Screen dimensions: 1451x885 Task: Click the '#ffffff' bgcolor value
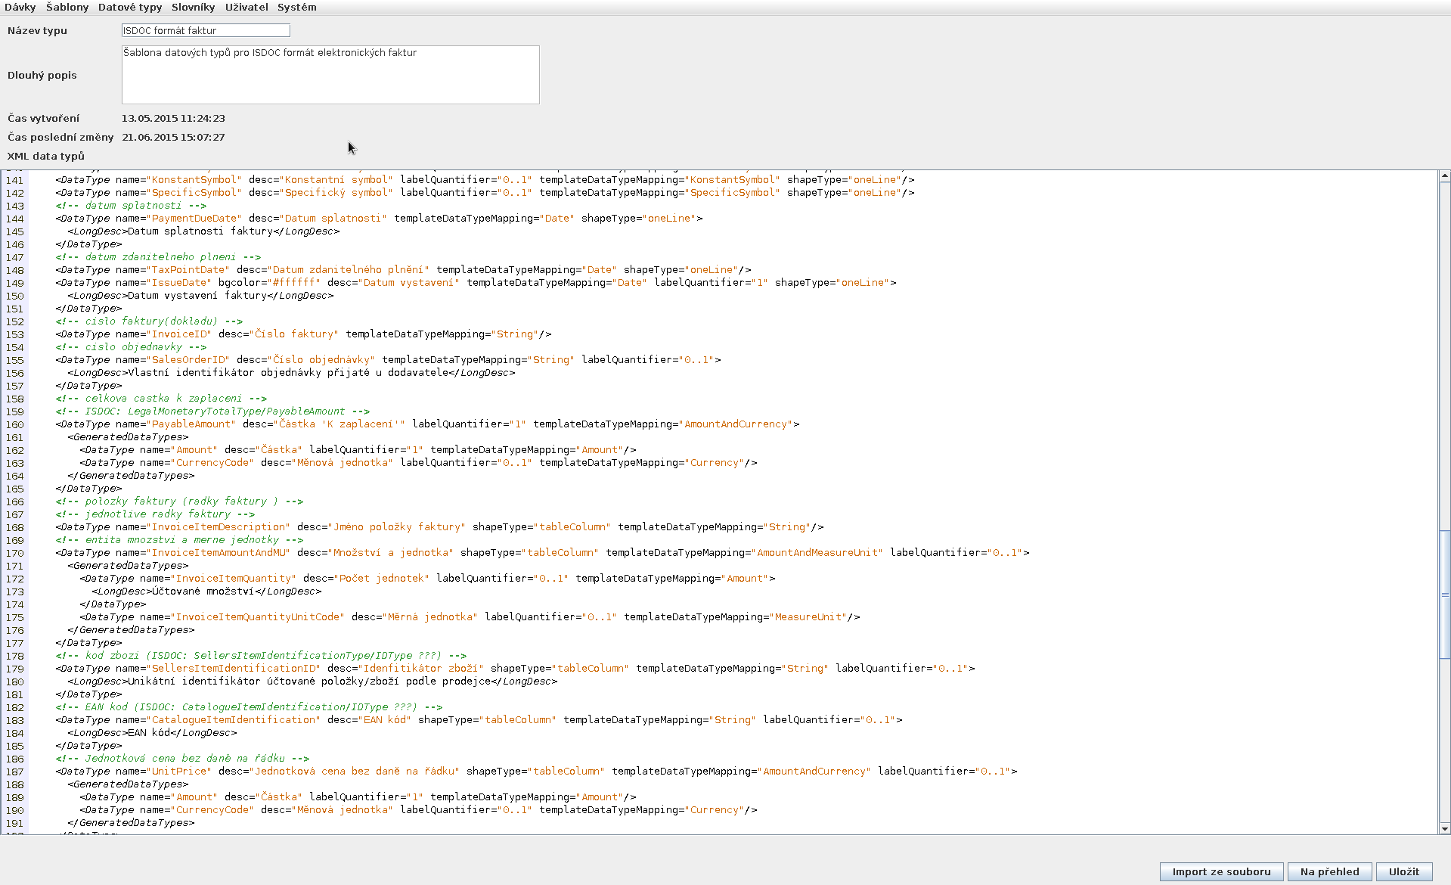(293, 283)
